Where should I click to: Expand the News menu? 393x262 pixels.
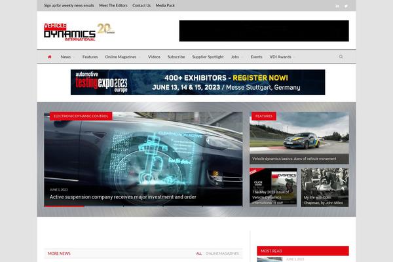(65, 57)
